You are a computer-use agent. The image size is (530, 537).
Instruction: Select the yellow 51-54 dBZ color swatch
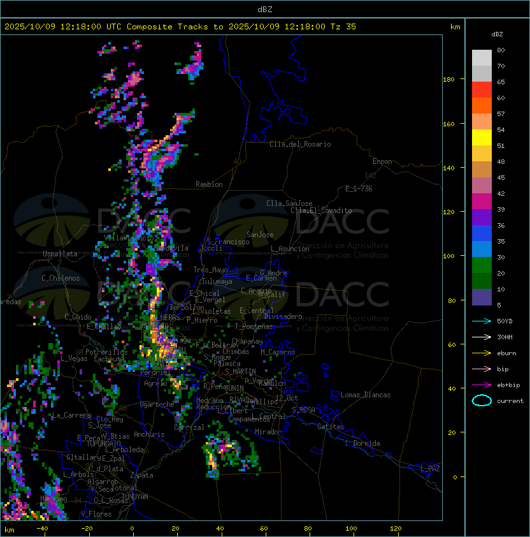[482, 137]
